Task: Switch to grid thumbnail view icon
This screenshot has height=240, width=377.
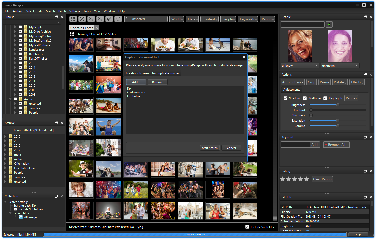Action: tap(73, 19)
